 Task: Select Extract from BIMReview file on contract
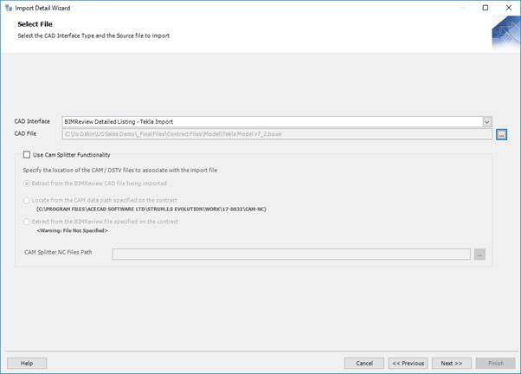click(27, 222)
